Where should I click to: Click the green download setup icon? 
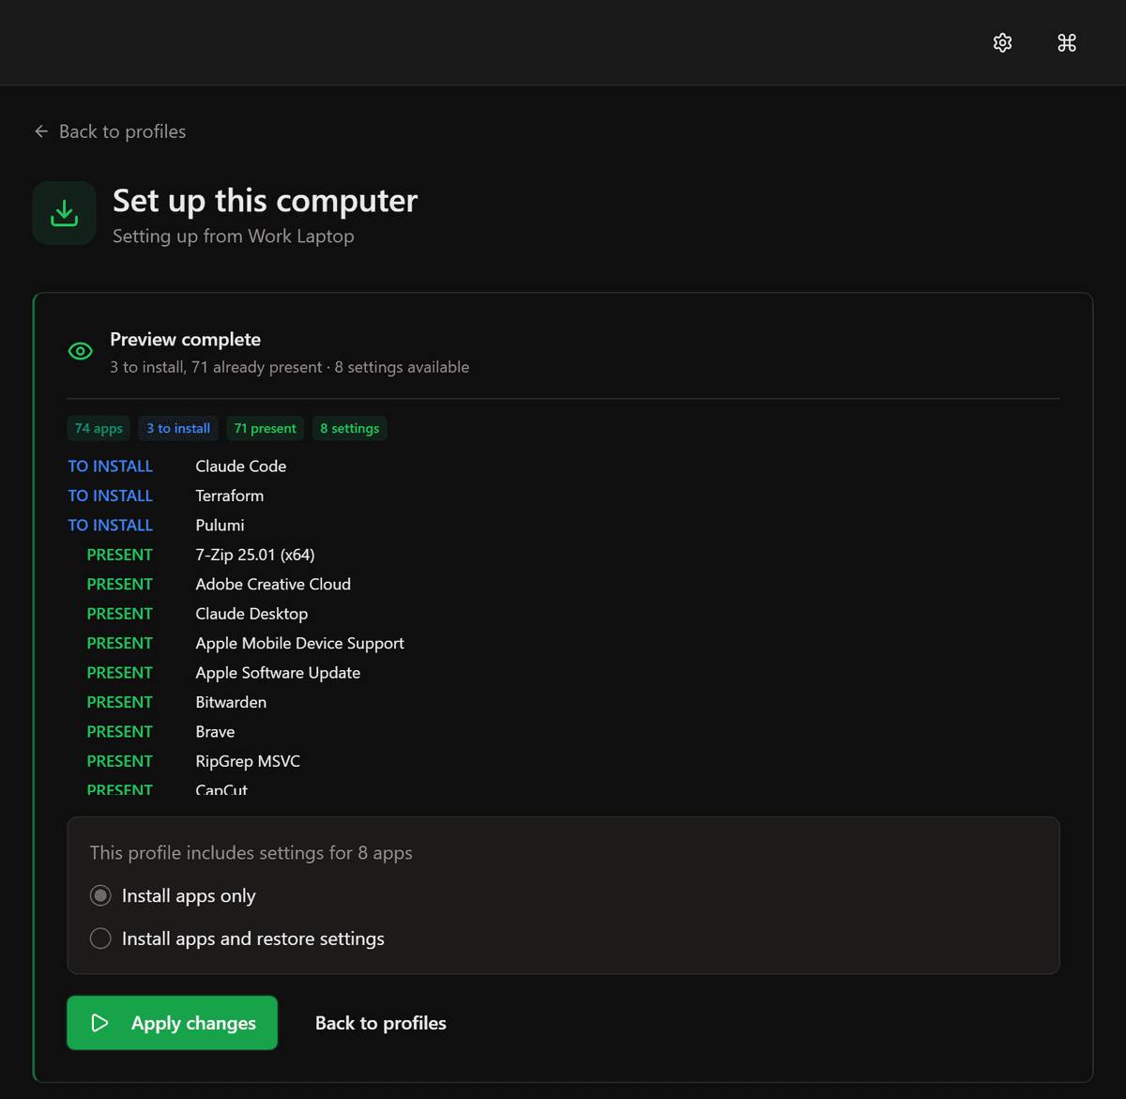click(x=64, y=213)
